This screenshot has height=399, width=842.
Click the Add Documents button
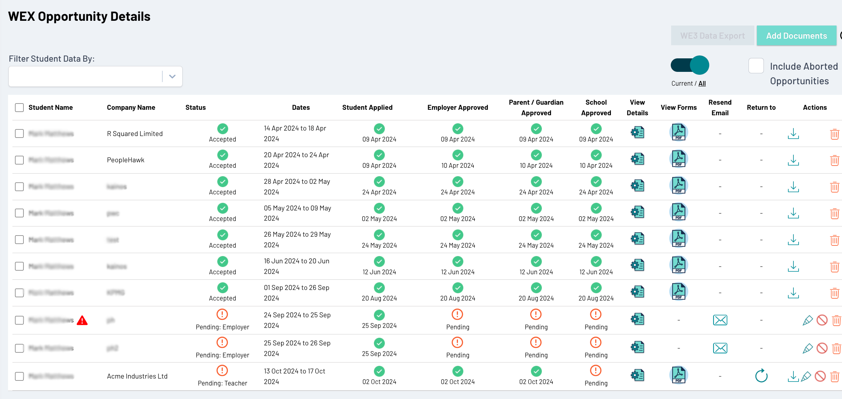coord(796,36)
